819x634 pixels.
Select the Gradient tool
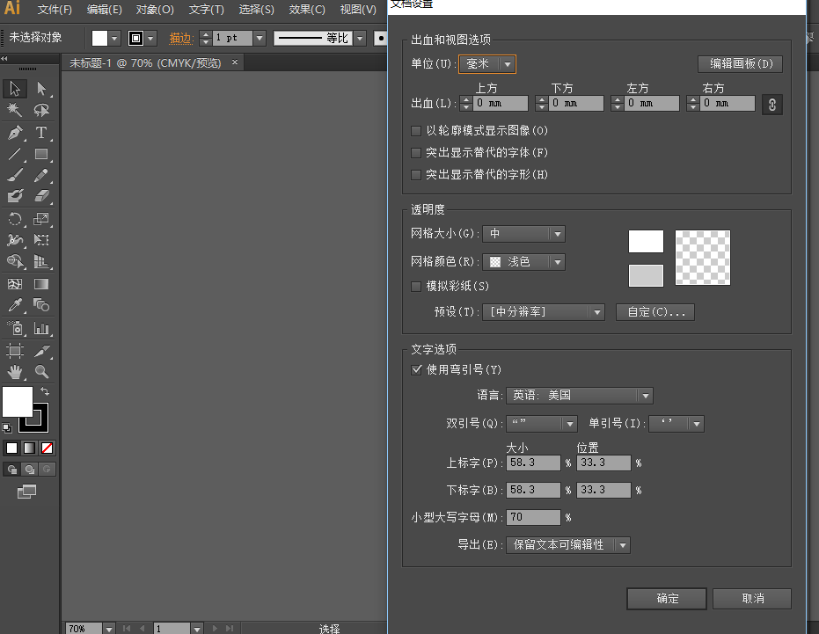coord(42,284)
